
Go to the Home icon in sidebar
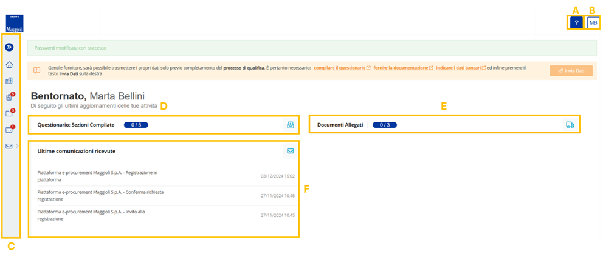click(x=10, y=64)
